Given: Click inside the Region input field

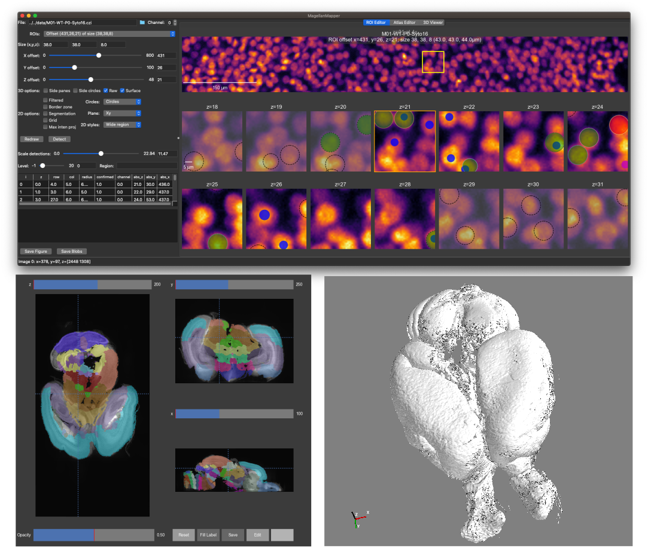Looking at the screenshot, I should (x=147, y=166).
